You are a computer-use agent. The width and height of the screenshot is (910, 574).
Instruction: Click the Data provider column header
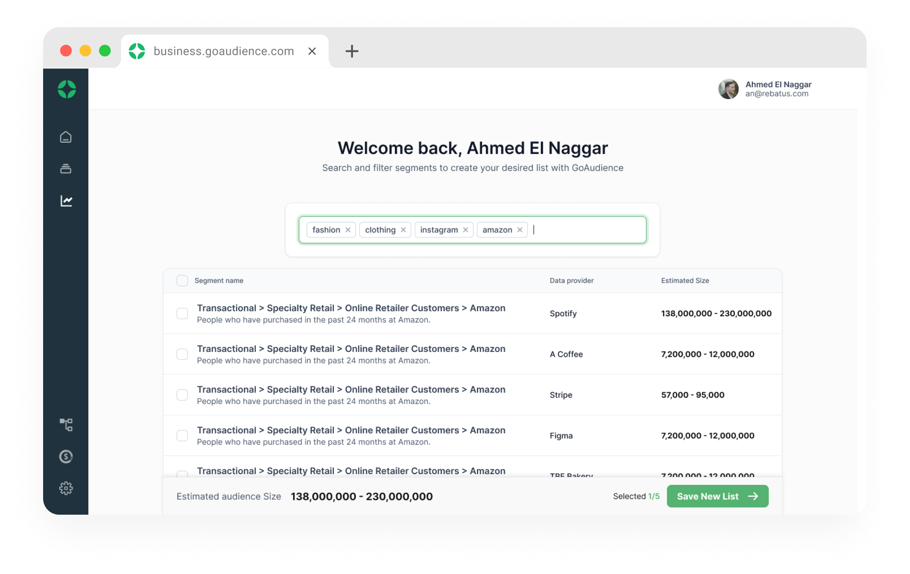[571, 280]
